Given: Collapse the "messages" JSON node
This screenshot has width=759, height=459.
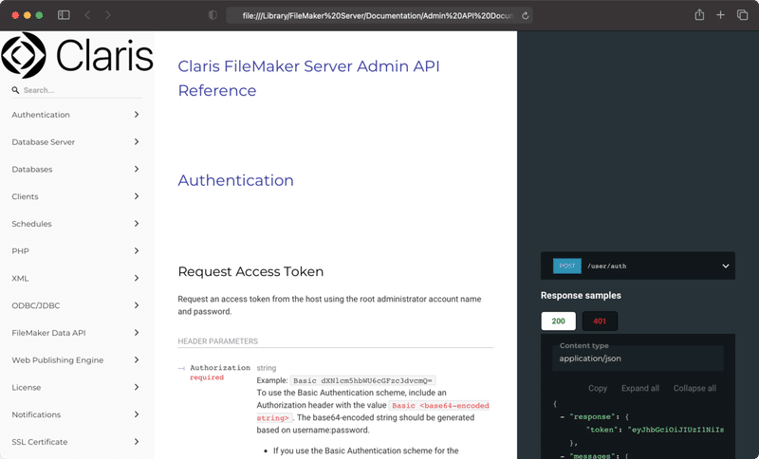Looking at the screenshot, I should click(563, 455).
